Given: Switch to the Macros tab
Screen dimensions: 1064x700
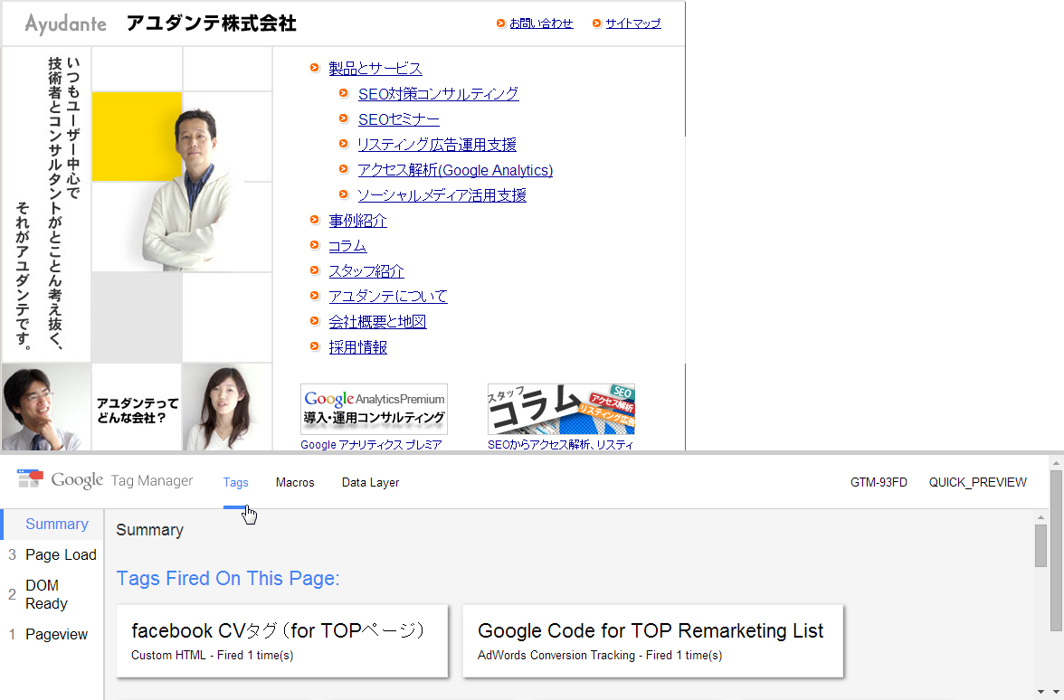Looking at the screenshot, I should 295,482.
